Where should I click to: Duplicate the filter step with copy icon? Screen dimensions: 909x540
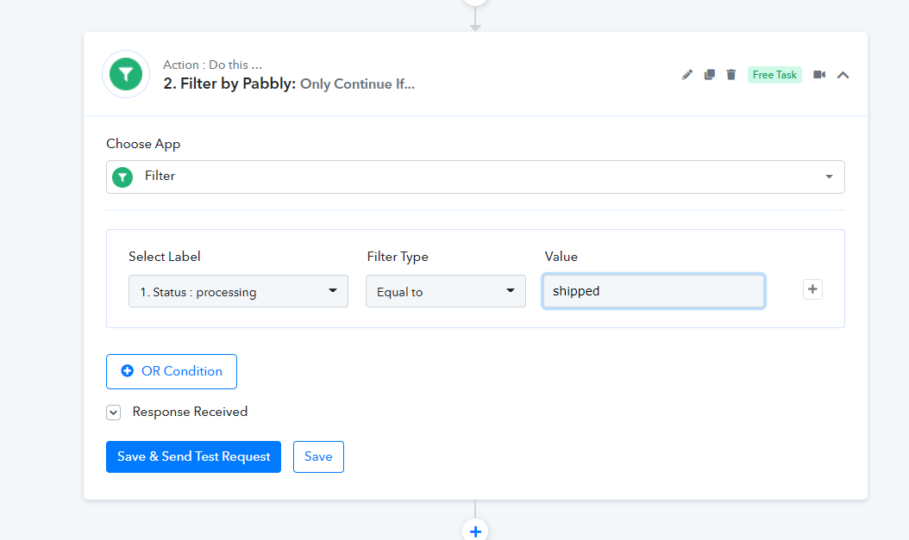click(x=709, y=75)
